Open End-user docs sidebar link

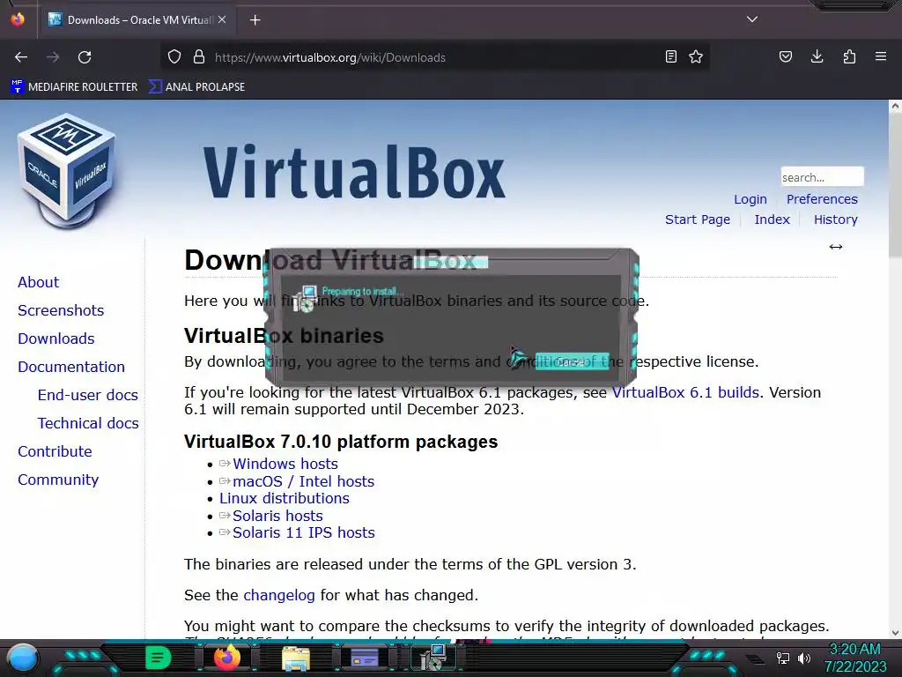click(x=88, y=396)
